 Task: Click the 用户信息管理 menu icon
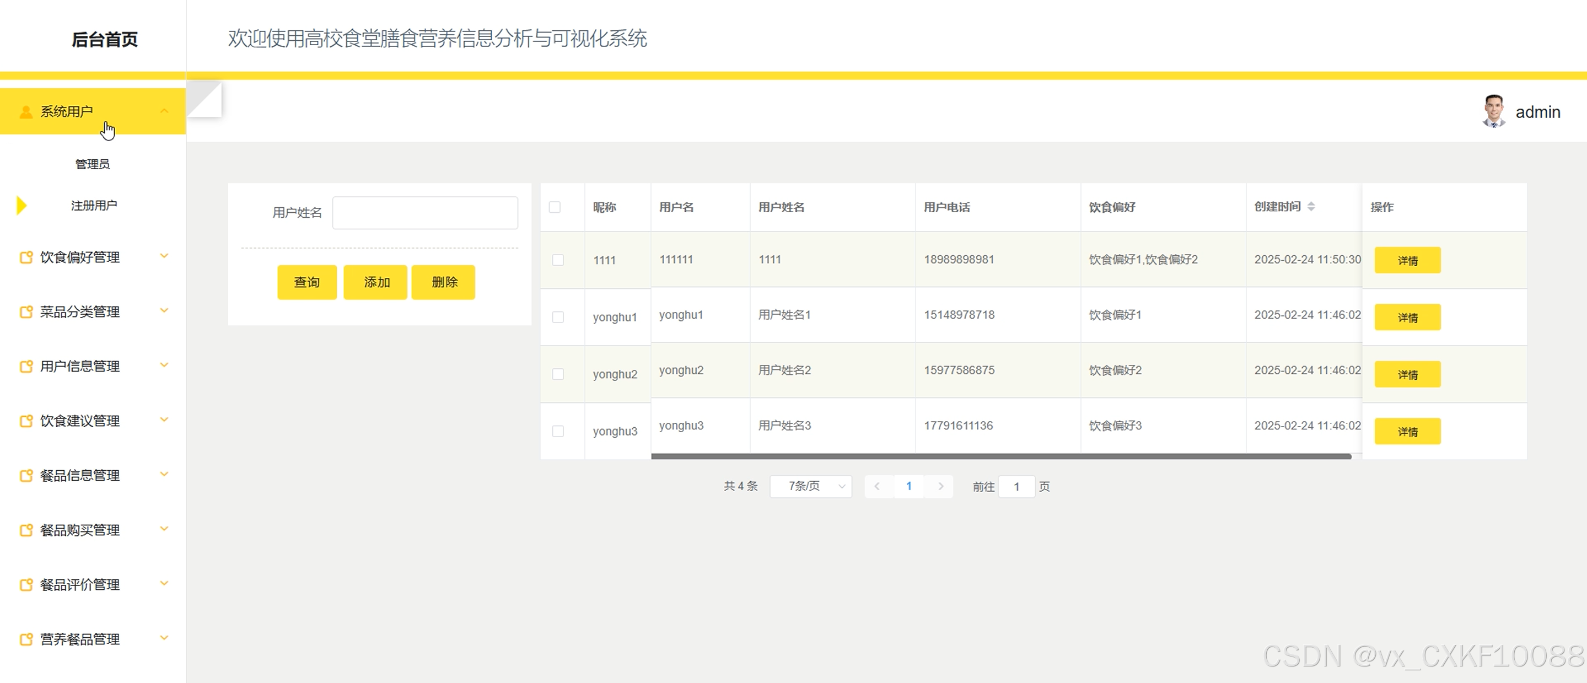click(26, 367)
